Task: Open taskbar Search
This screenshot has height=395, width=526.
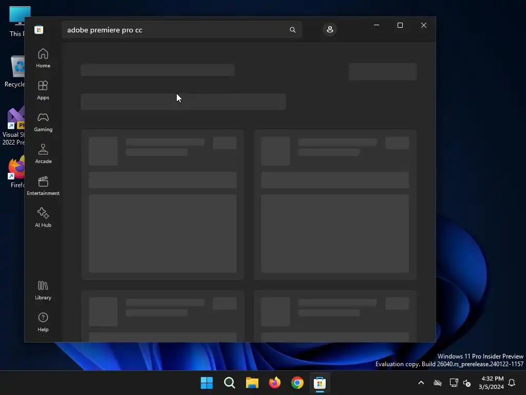Action: click(x=230, y=383)
